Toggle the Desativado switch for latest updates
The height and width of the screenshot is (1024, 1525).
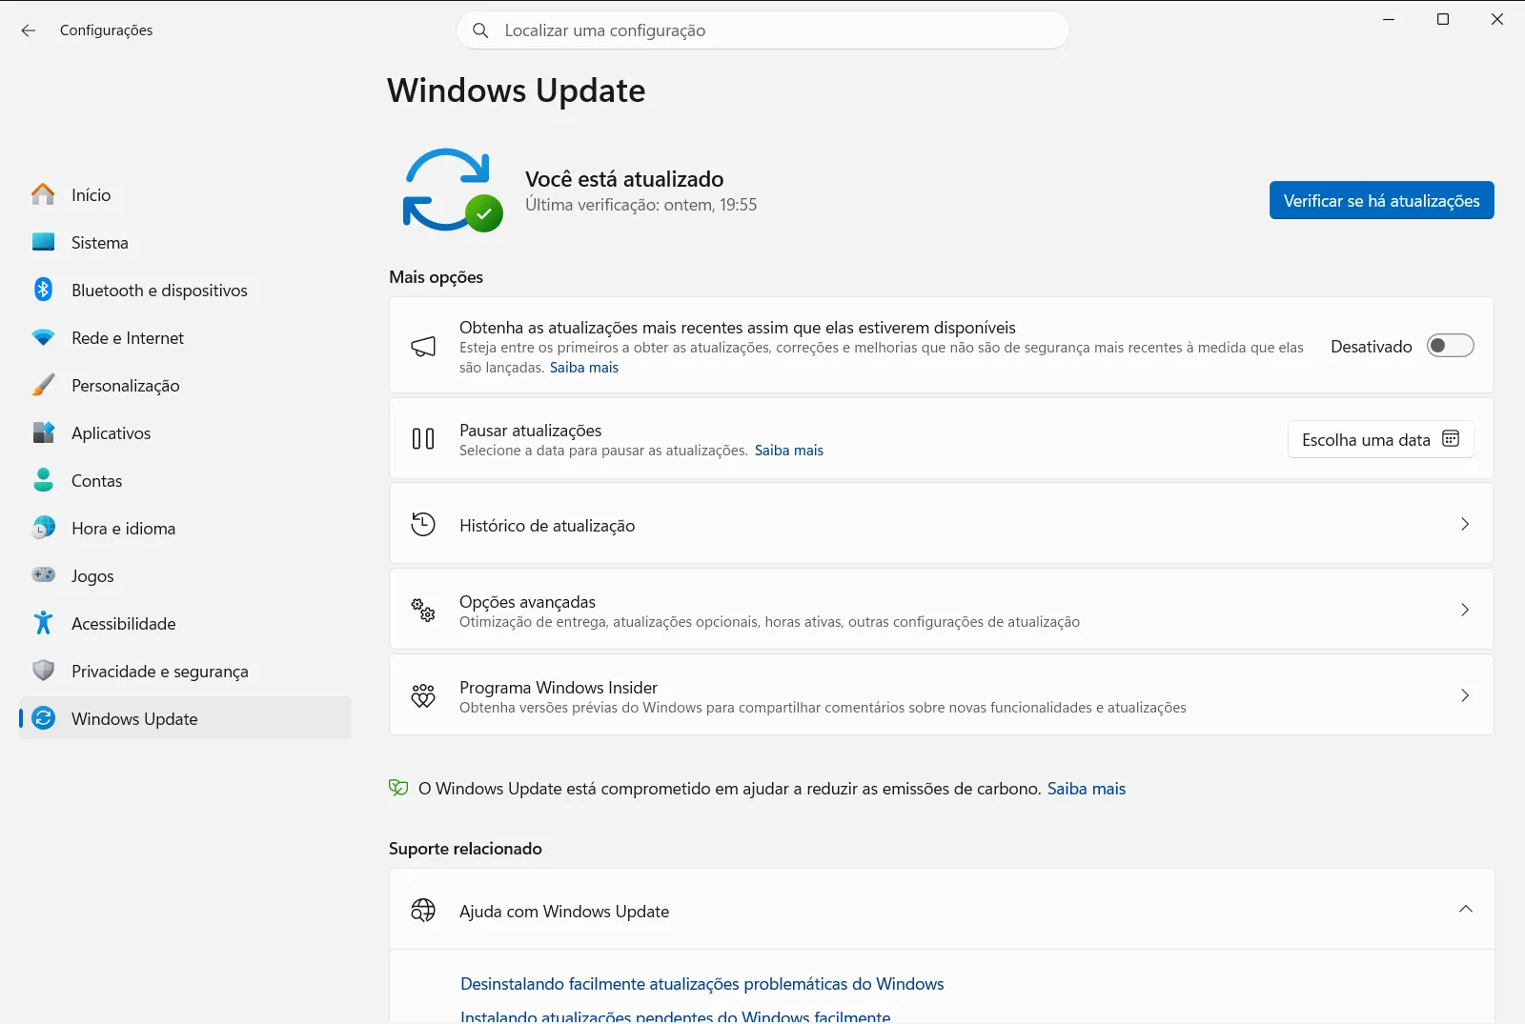click(1450, 346)
